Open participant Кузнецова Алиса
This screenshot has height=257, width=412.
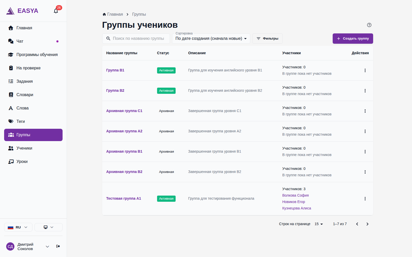pos(297,208)
